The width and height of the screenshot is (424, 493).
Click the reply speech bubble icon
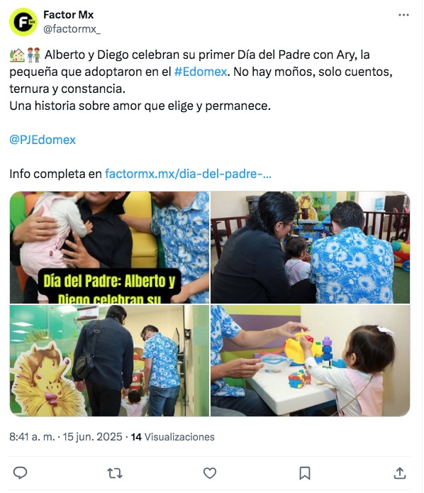pos(20,472)
